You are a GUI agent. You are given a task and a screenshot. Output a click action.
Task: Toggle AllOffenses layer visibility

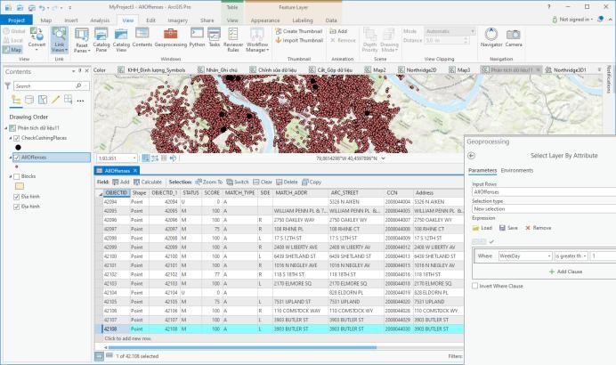point(17,158)
